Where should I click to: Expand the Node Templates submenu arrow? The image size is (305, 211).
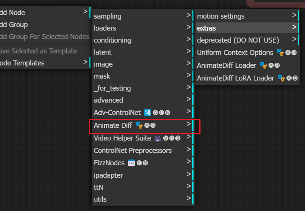[x=85, y=62]
